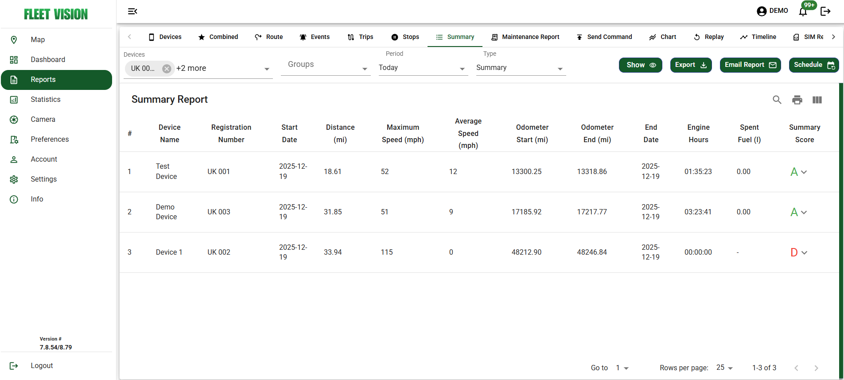Open the notifications bell

click(x=803, y=12)
